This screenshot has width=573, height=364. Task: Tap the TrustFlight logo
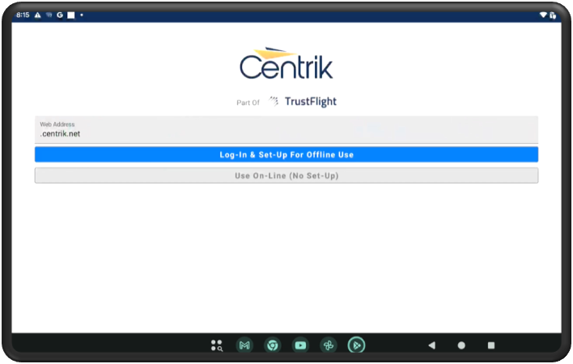pyautogui.click(x=303, y=102)
